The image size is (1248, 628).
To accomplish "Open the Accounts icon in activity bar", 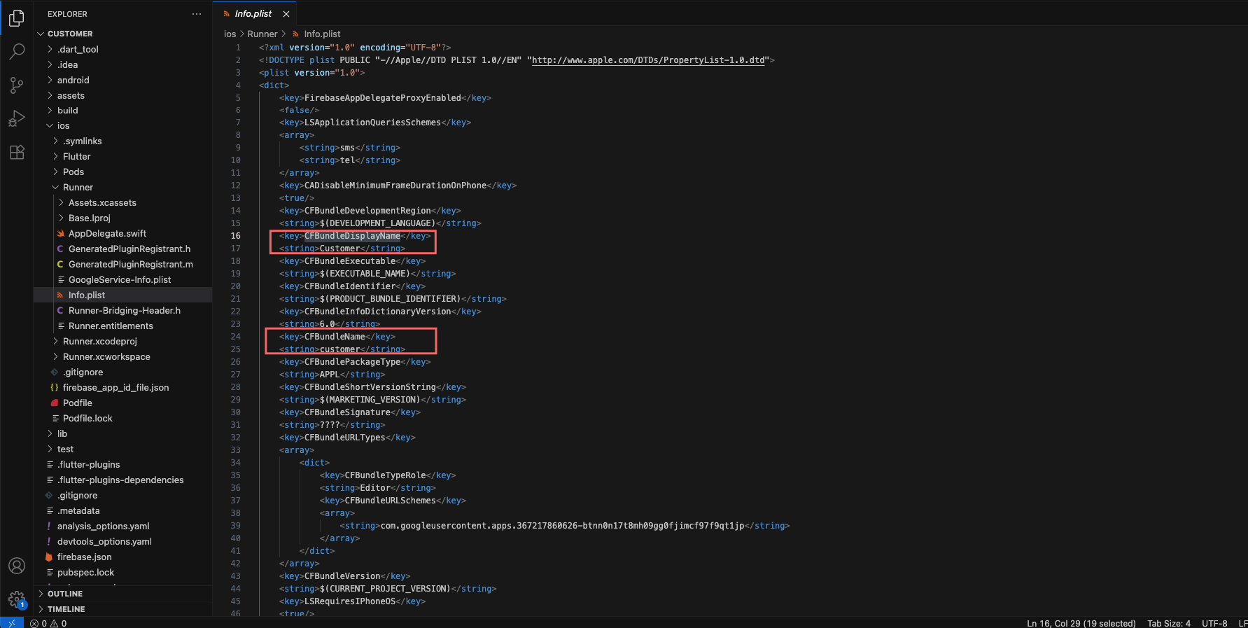I will pos(17,566).
